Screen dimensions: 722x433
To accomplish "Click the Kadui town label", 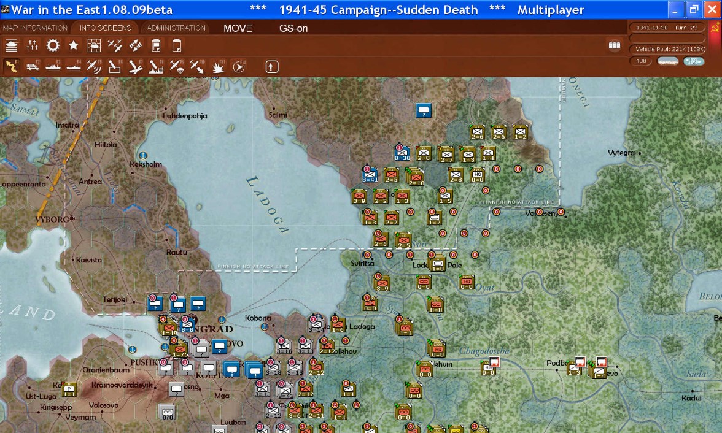I will [691, 398].
